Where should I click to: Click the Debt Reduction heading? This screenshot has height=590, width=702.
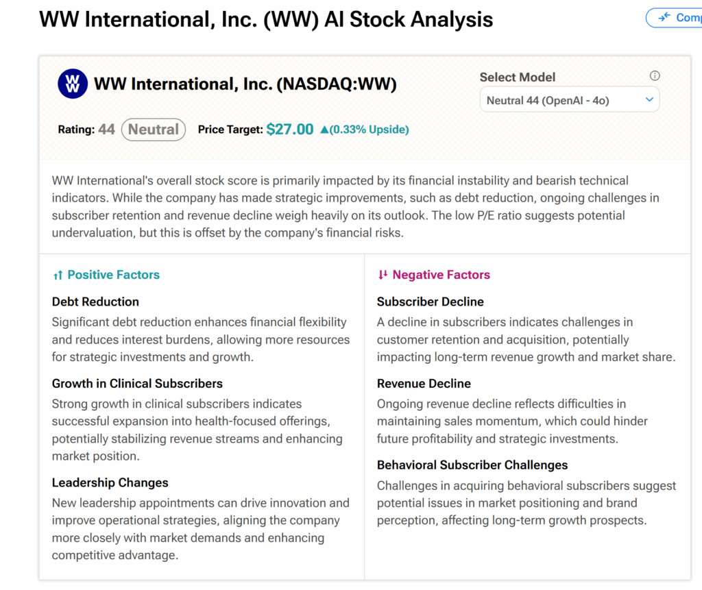pyautogui.click(x=95, y=302)
